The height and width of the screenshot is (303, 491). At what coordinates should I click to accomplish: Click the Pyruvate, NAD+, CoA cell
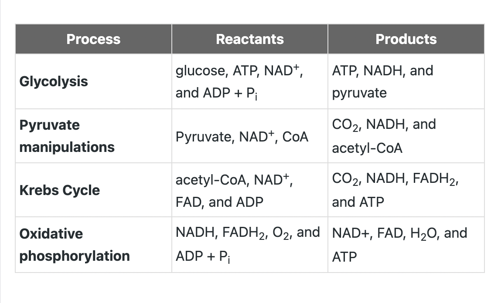[250, 136]
